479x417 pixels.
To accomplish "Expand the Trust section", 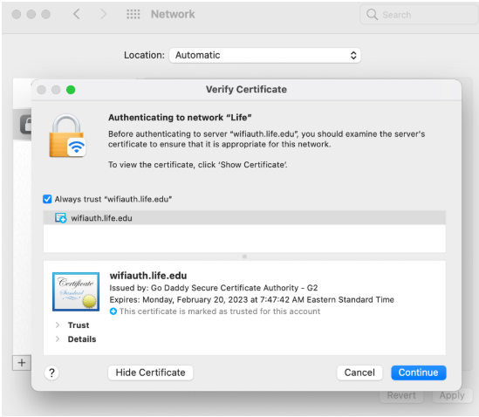I will 58,325.
